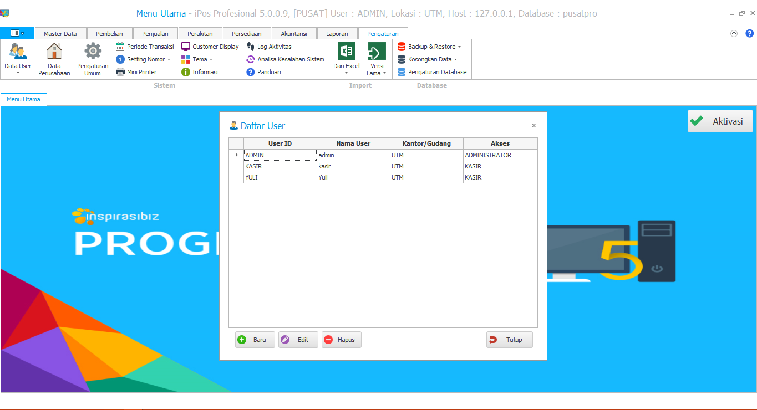Click the Hapus button

341,340
